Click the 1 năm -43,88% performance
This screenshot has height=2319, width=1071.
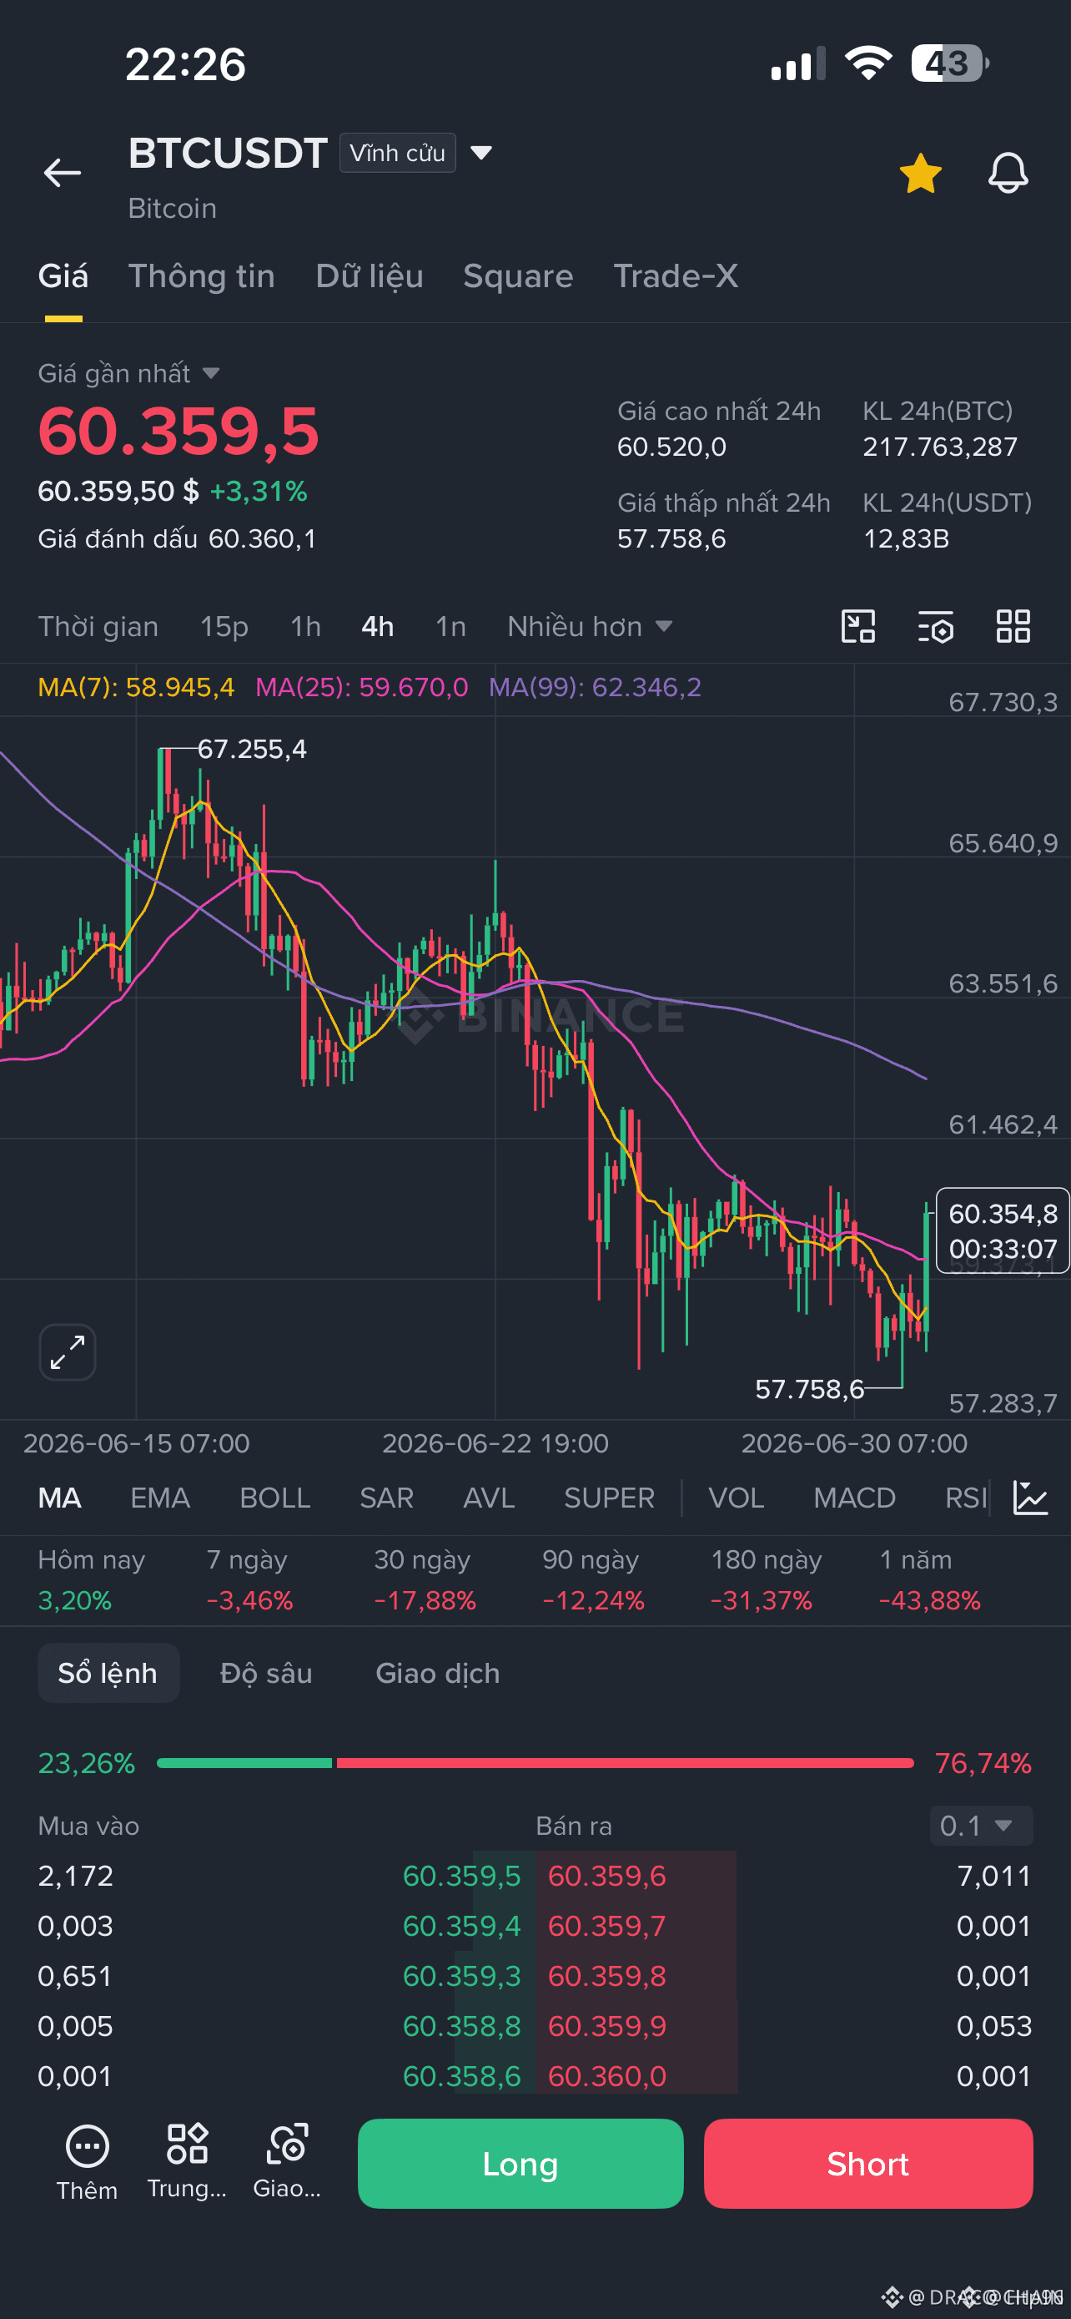tap(929, 1580)
